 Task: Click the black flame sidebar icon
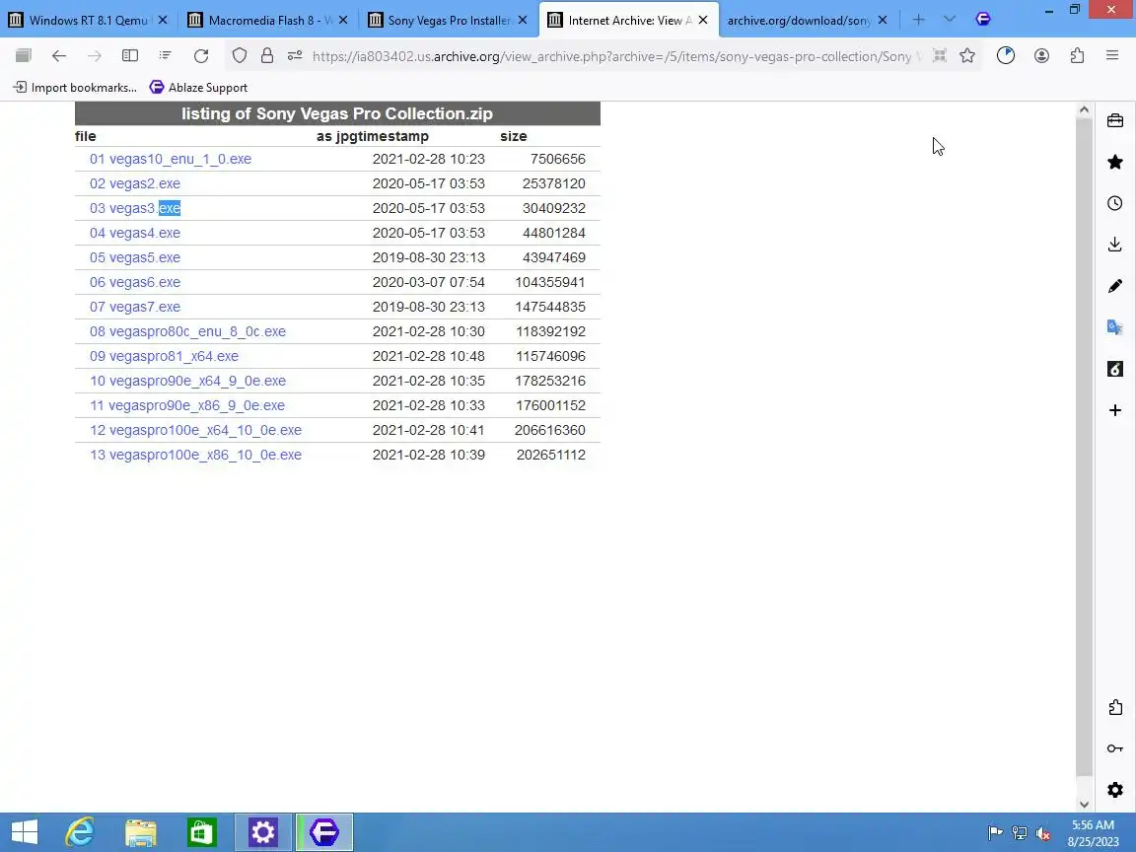coord(1115,370)
